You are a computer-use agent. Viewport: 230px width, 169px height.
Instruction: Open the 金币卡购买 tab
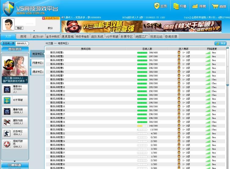tap(53, 37)
